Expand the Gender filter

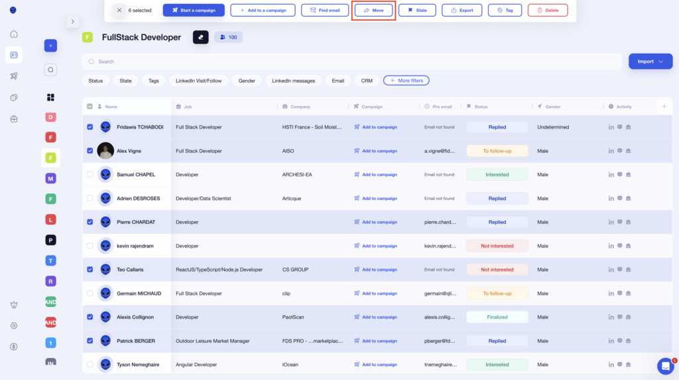tap(247, 81)
